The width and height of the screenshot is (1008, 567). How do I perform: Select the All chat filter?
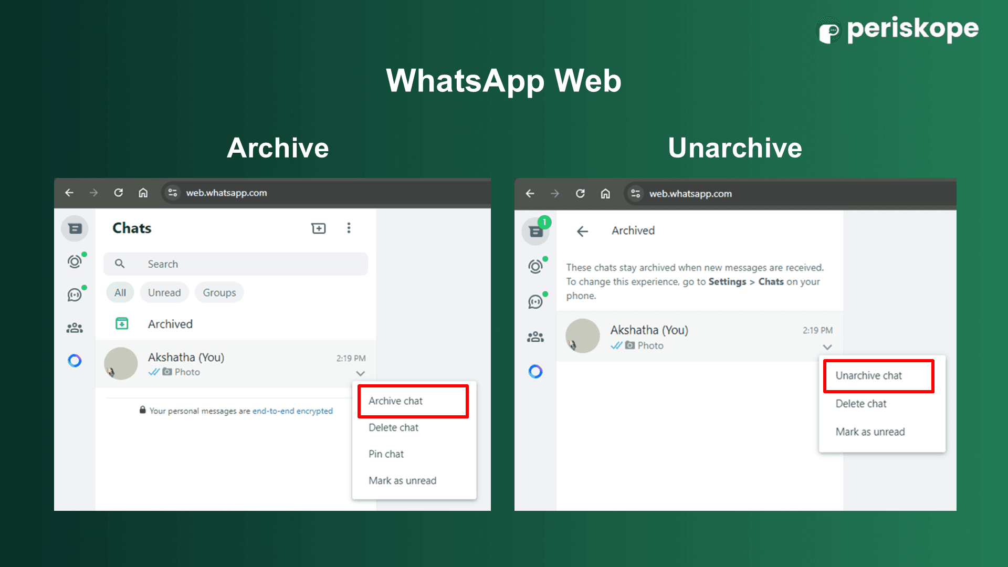point(120,293)
